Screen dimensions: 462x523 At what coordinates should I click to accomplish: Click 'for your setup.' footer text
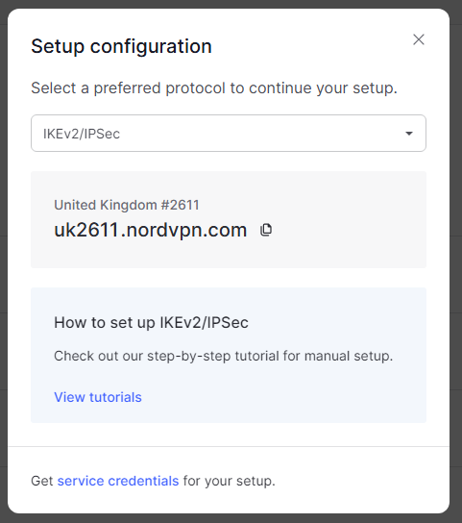(x=230, y=481)
